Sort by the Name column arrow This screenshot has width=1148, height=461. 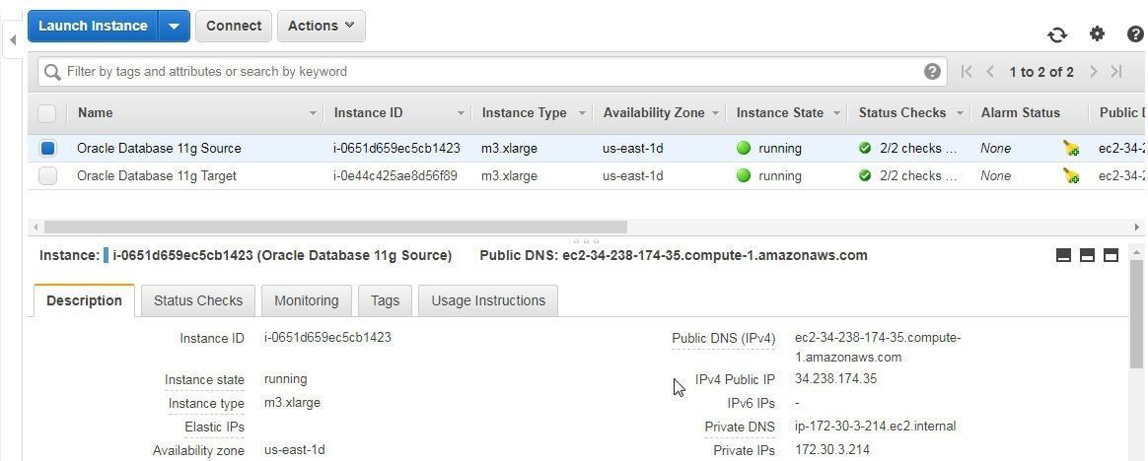click(313, 114)
